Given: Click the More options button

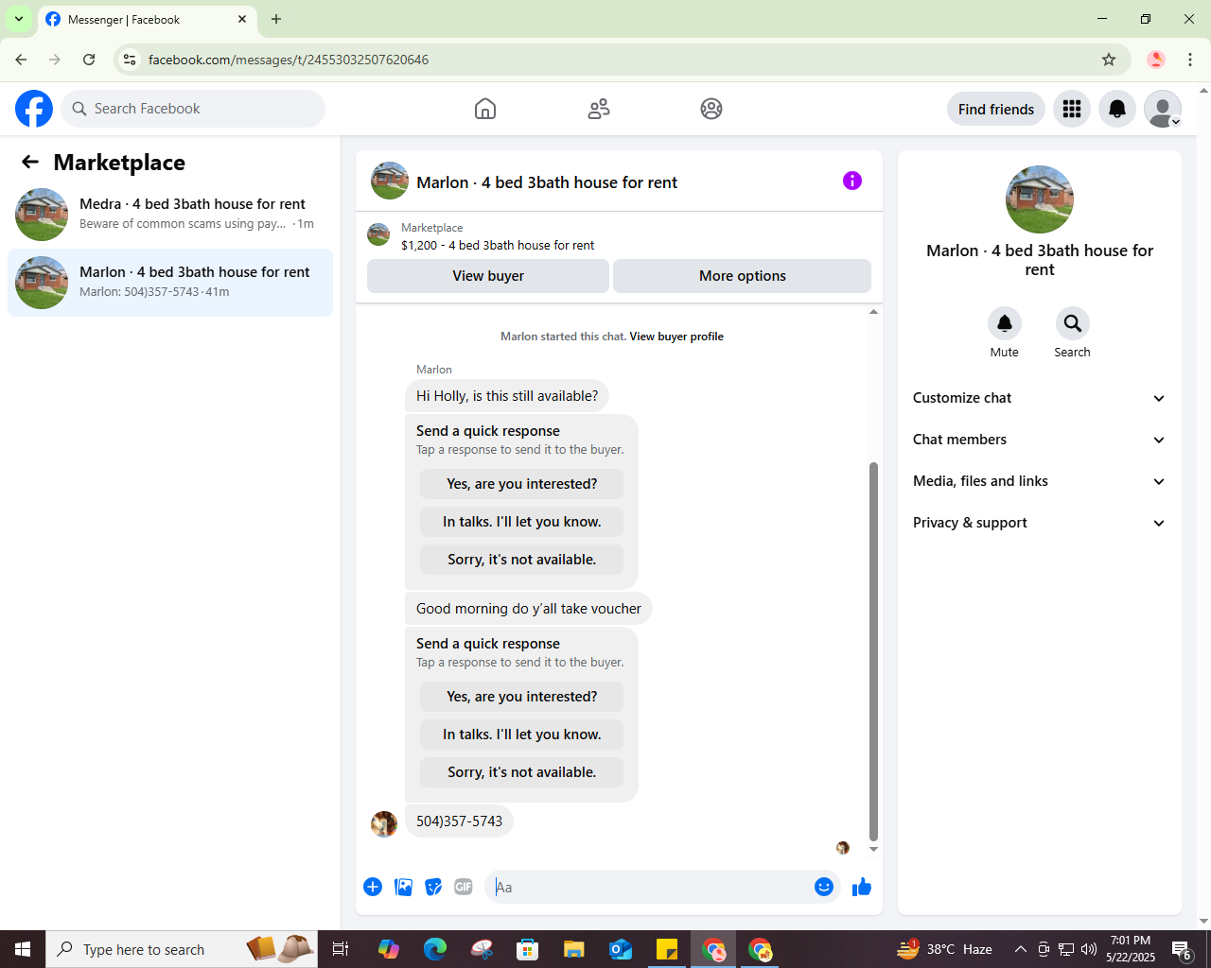Looking at the screenshot, I should (743, 276).
